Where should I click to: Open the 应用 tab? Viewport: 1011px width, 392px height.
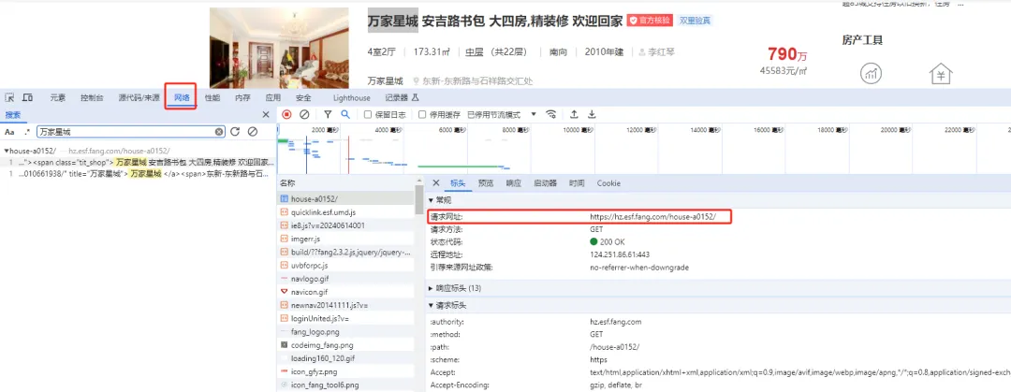point(272,98)
